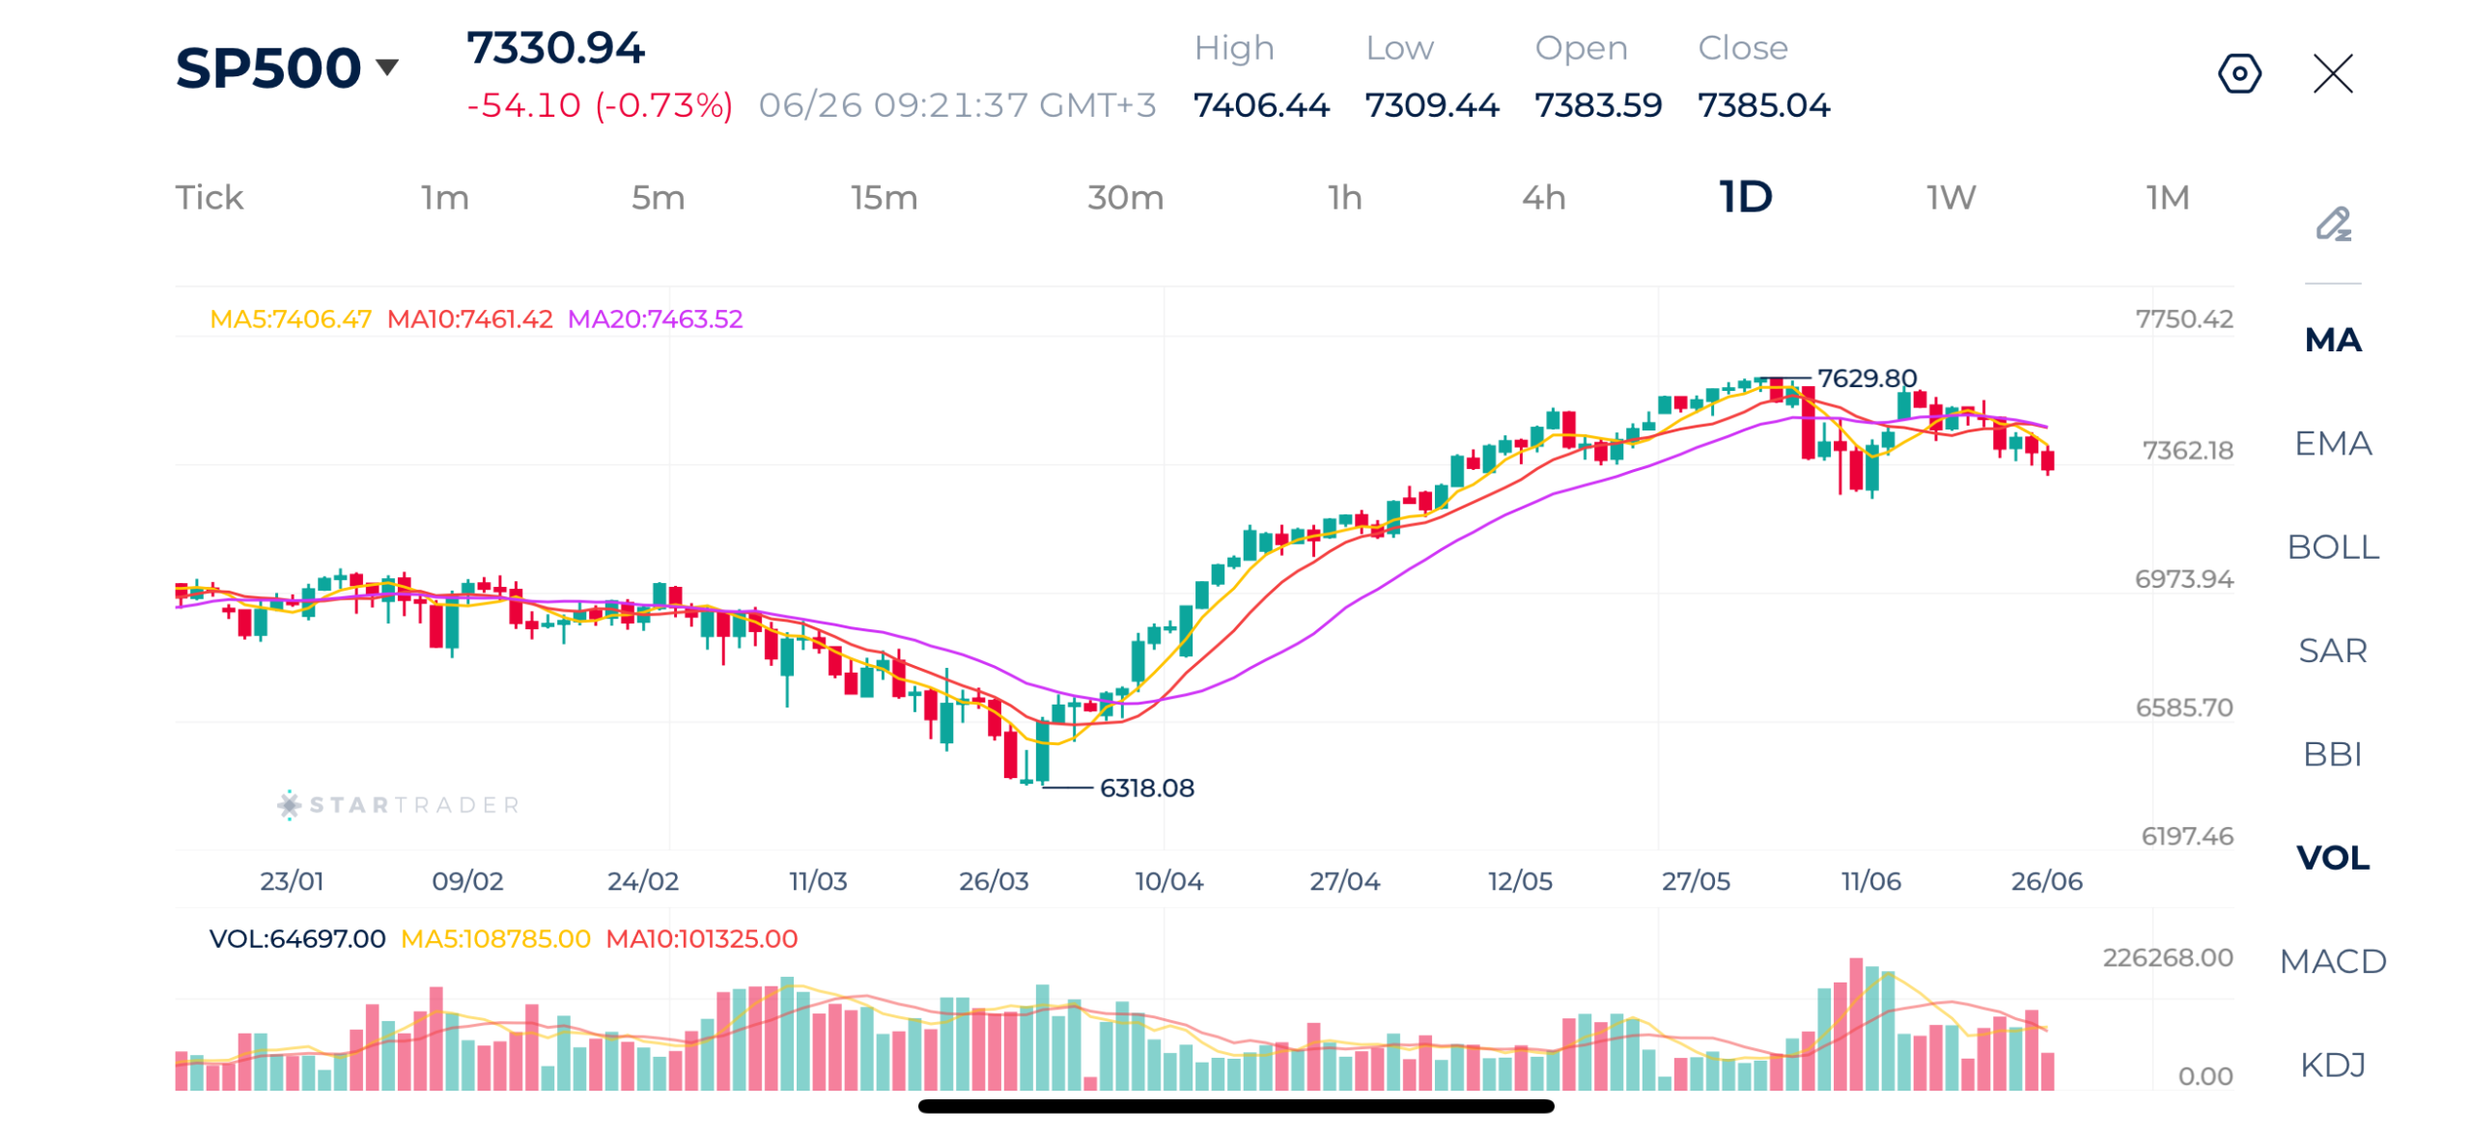The height and width of the screenshot is (1136, 2472).
Task: Select the 1M monthly timeframe
Action: click(x=2167, y=198)
